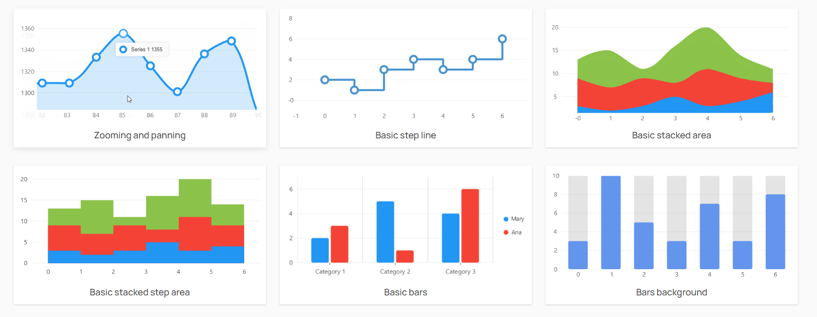817x317 pixels.
Task: Click the Series 1 1355 tooltip
Action: tap(142, 49)
